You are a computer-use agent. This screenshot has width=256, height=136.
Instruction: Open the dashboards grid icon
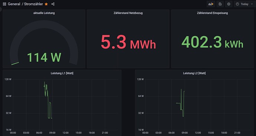4,4
